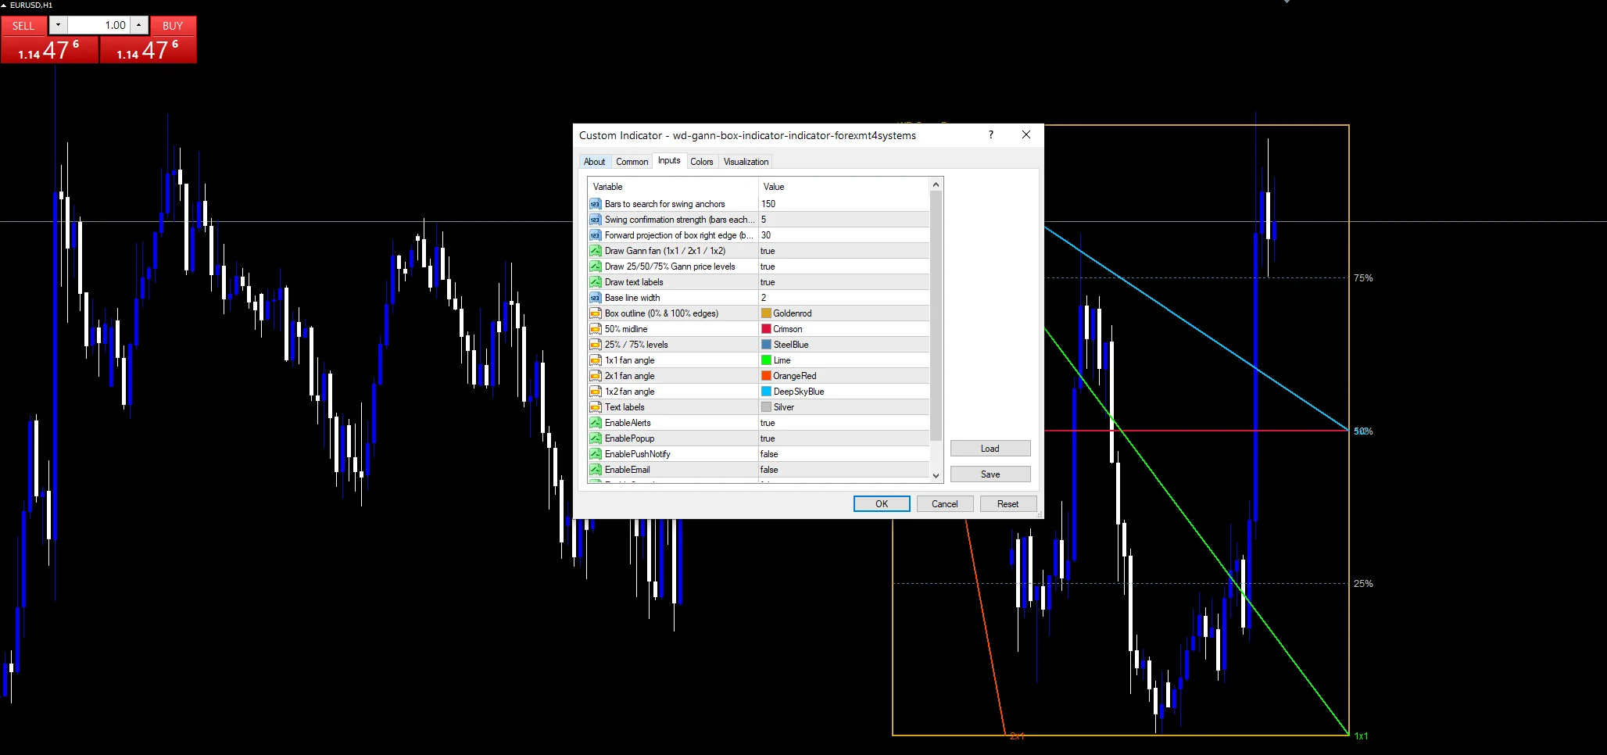This screenshot has height=755, width=1607.
Task: Open Box outline Goldenrod color dropdown
Action: coord(844,313)
